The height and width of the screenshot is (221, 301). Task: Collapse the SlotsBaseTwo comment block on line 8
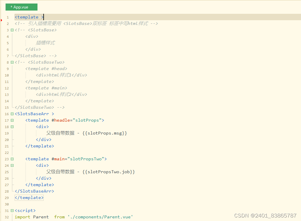point(12,62)
